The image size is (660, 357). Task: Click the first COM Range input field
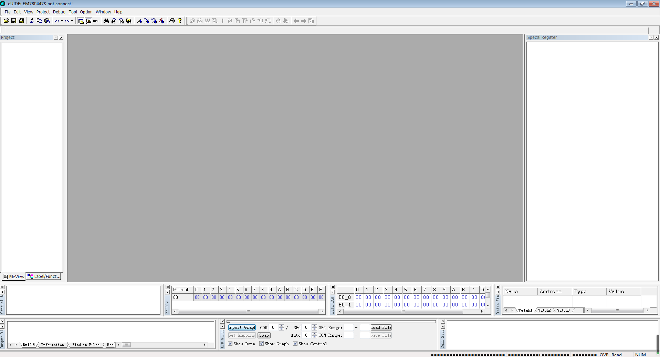[x=349, y=335]
